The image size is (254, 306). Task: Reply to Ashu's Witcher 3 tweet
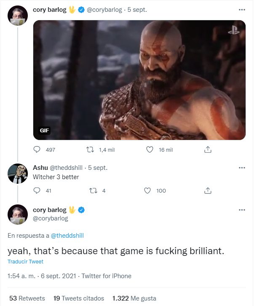tap(37, 191)
